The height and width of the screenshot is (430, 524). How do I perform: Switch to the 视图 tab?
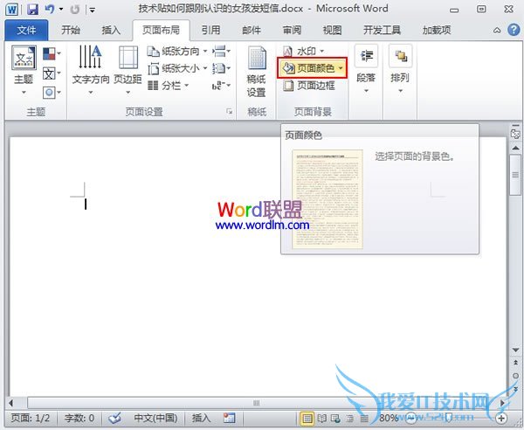coord(332,30)
